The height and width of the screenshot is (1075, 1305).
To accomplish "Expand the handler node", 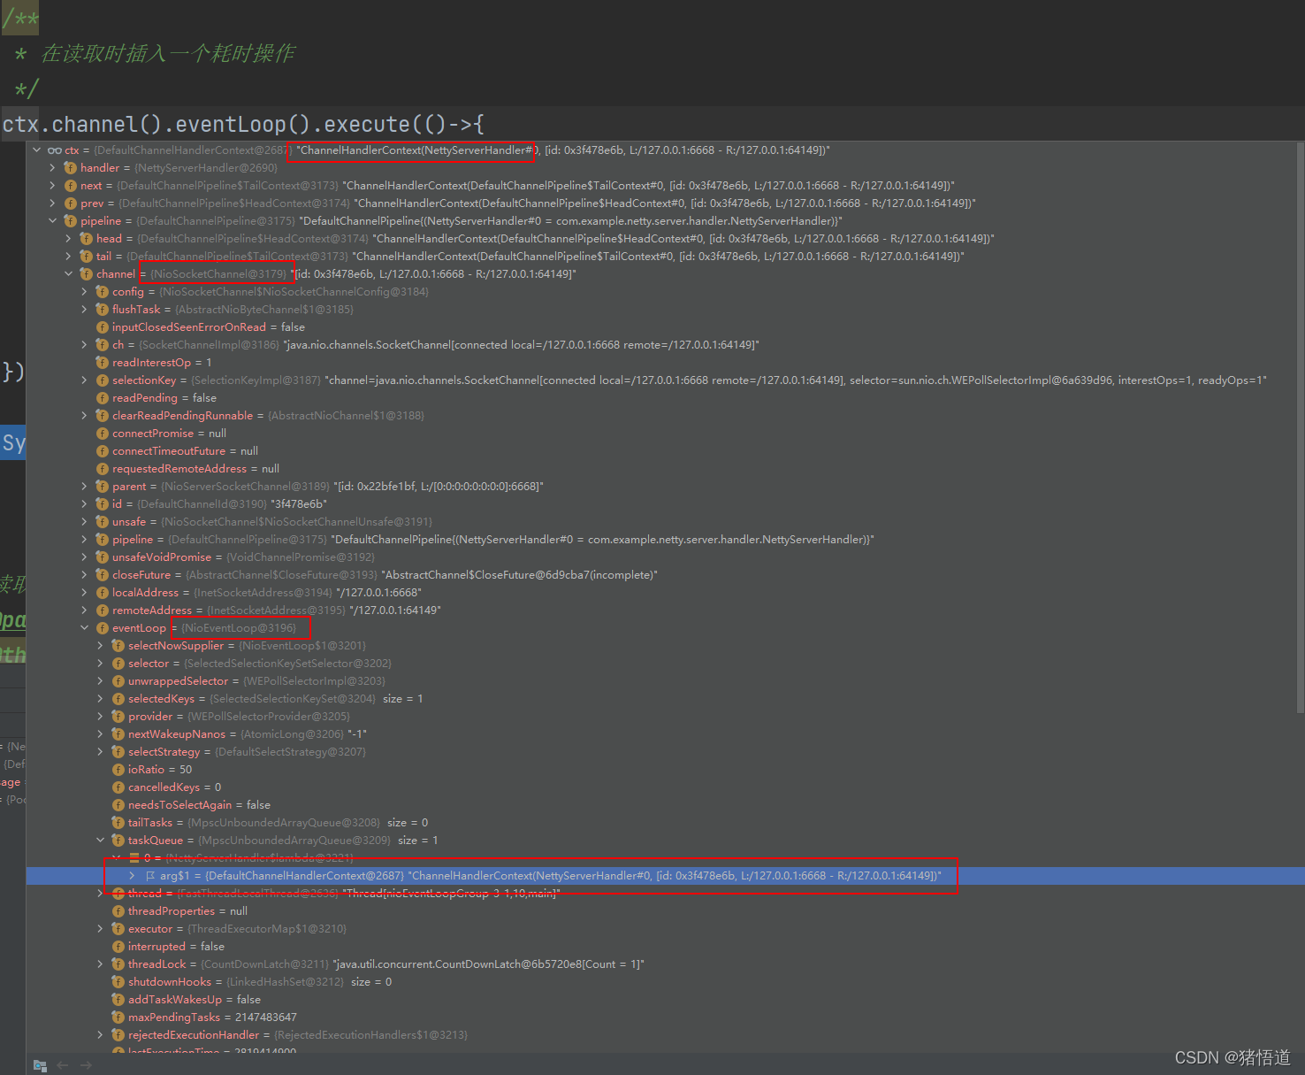I will [53, 168].
